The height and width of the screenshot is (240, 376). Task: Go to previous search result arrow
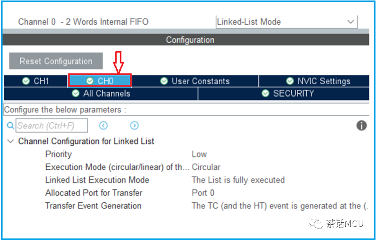click(x=103, y=126)
